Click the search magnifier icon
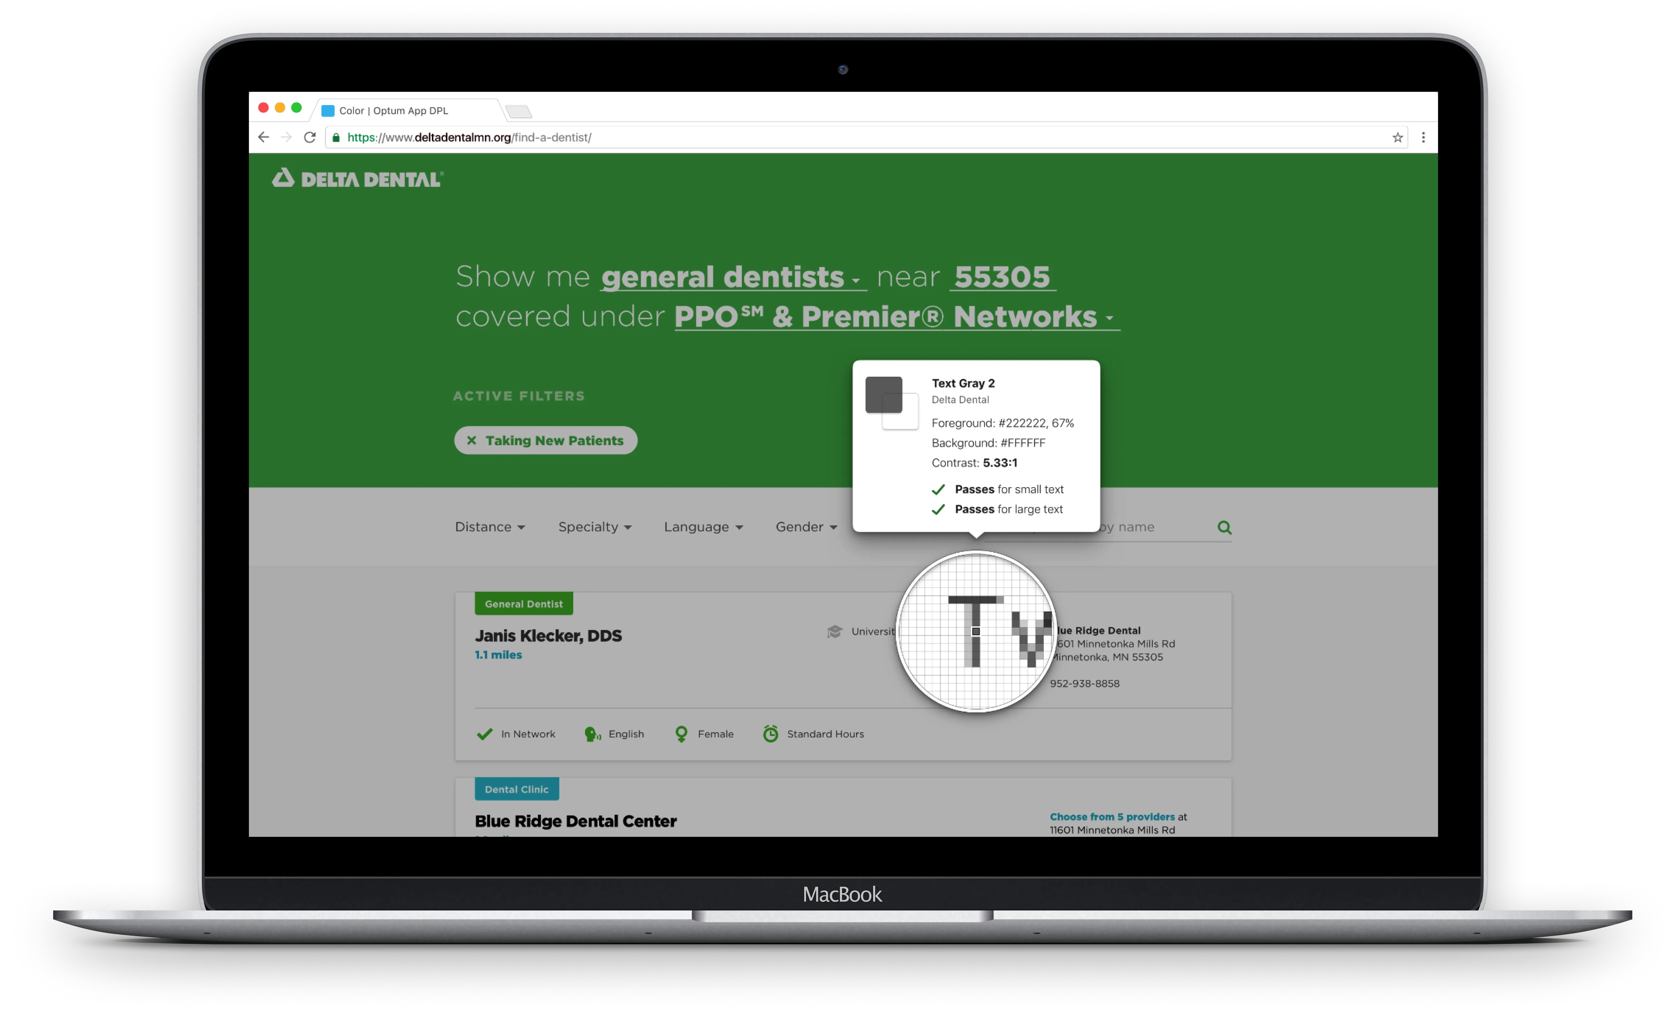1676x1011 pixels. [x=1224, y=528]
